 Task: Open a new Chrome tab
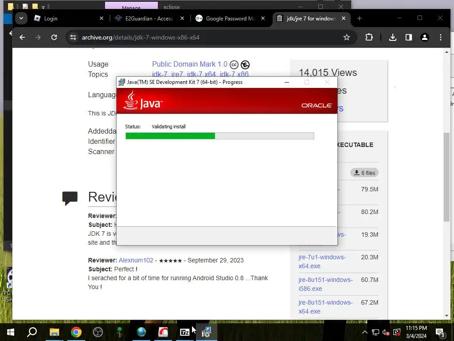(359, 18)
